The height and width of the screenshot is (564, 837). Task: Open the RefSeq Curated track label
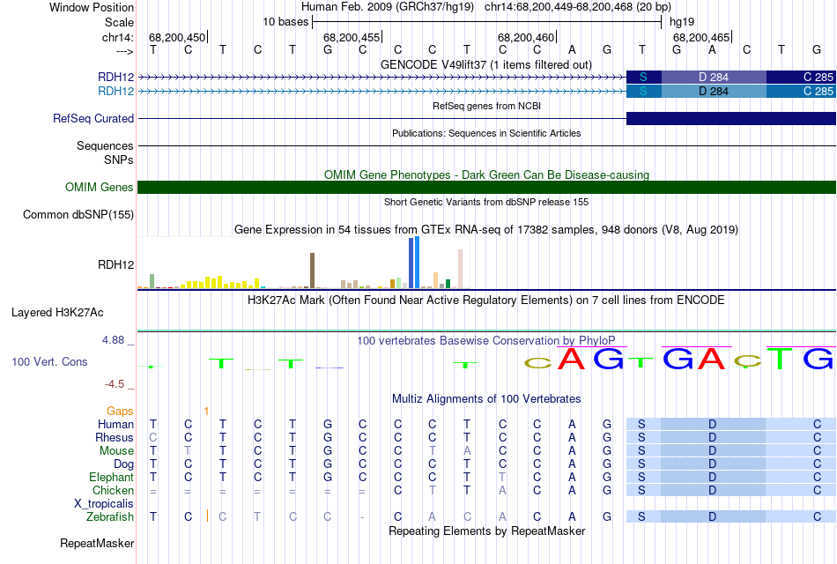point(93,119)
